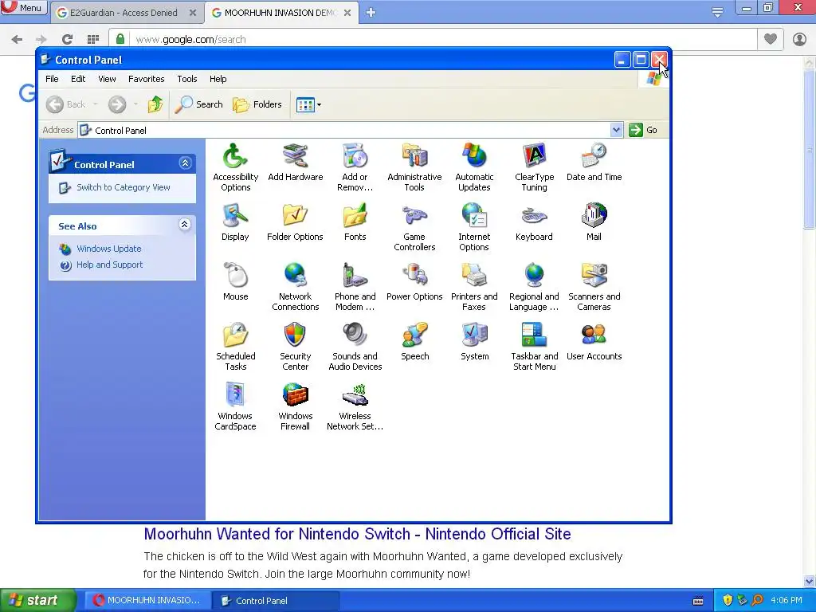Open the Favorites menu
816x612 pixels.
(x=147, y=79)
